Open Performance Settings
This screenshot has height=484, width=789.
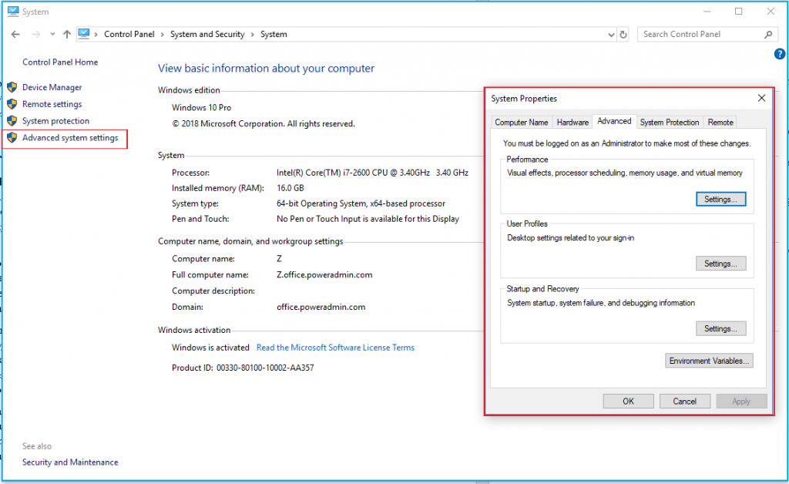point(720,199)
